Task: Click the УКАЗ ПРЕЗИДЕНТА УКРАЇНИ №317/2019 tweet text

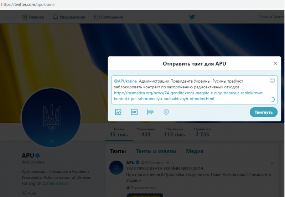Action: pos(165,169)
